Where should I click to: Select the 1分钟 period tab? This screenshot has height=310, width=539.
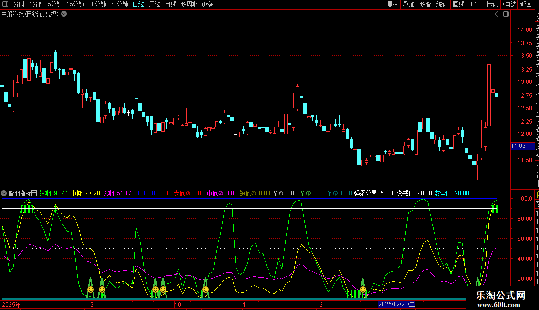(x=36, y=4)
